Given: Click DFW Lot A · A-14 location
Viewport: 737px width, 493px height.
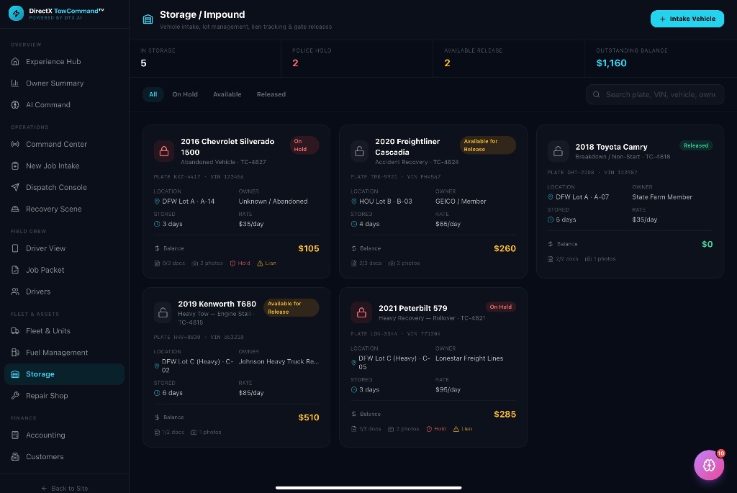Looking at the screenshot, I should coord(184,202).
